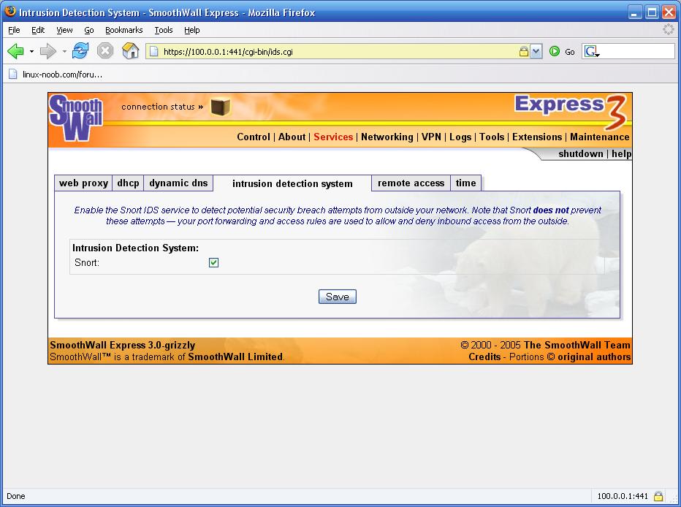The width and height of the screenshot is (681, 507).
Task: Open the Bookmarks menu
Action: click(123, 30)
